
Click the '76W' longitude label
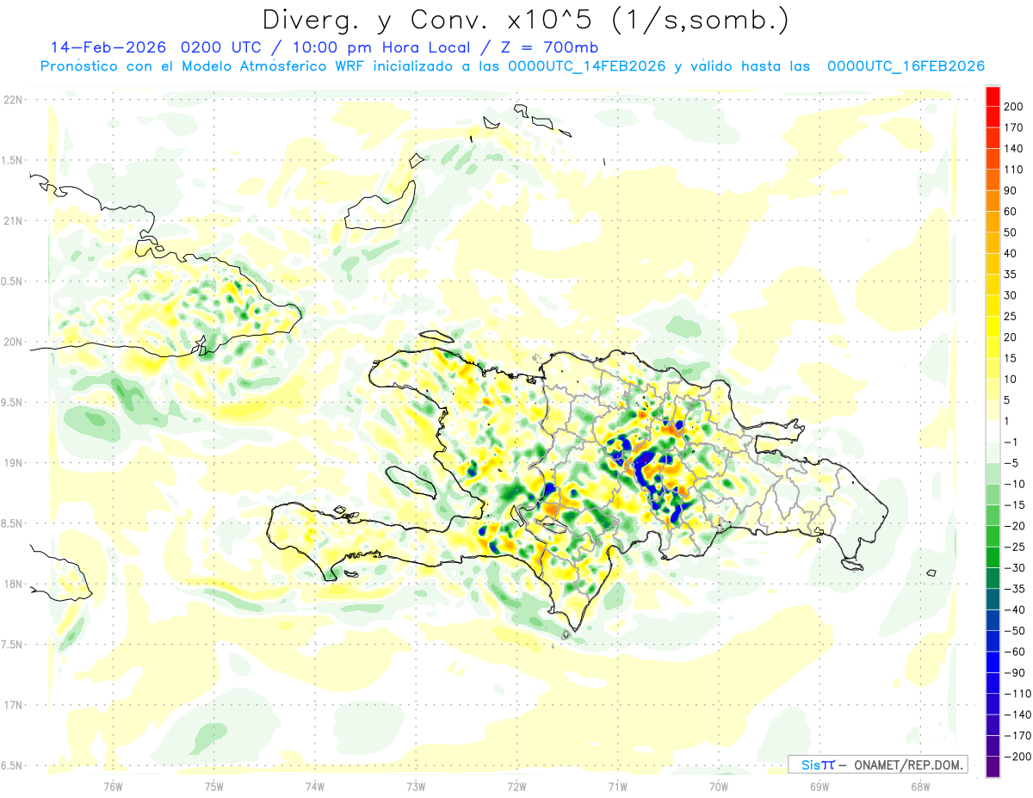coord(113,786)
